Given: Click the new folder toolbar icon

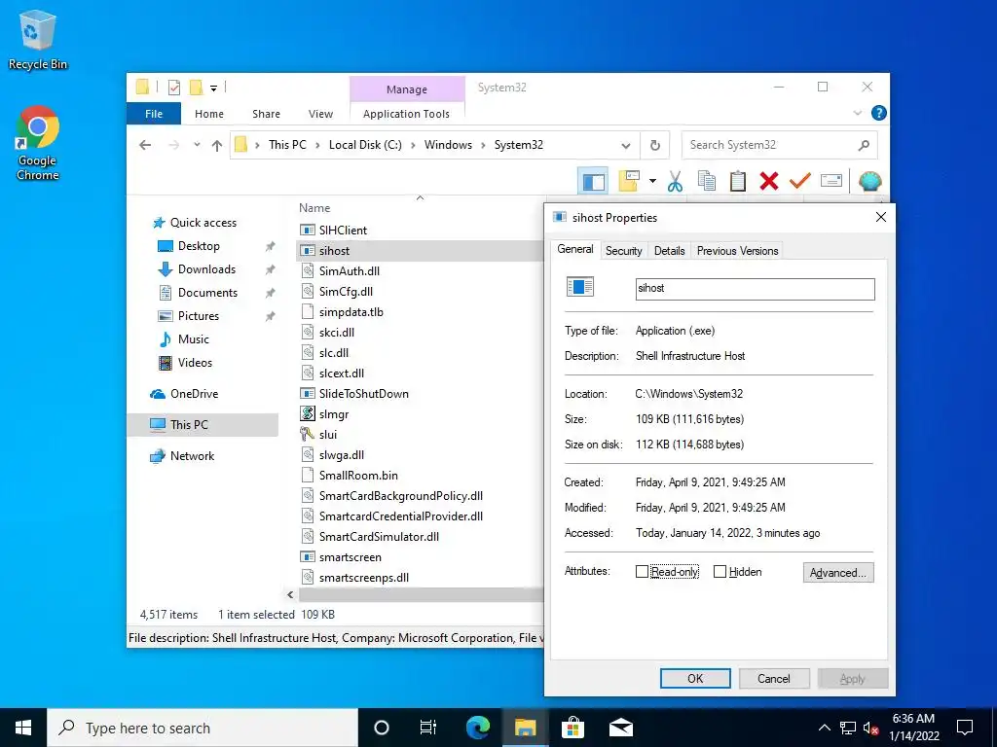Looking at the screenshot, I should point(629,182).
